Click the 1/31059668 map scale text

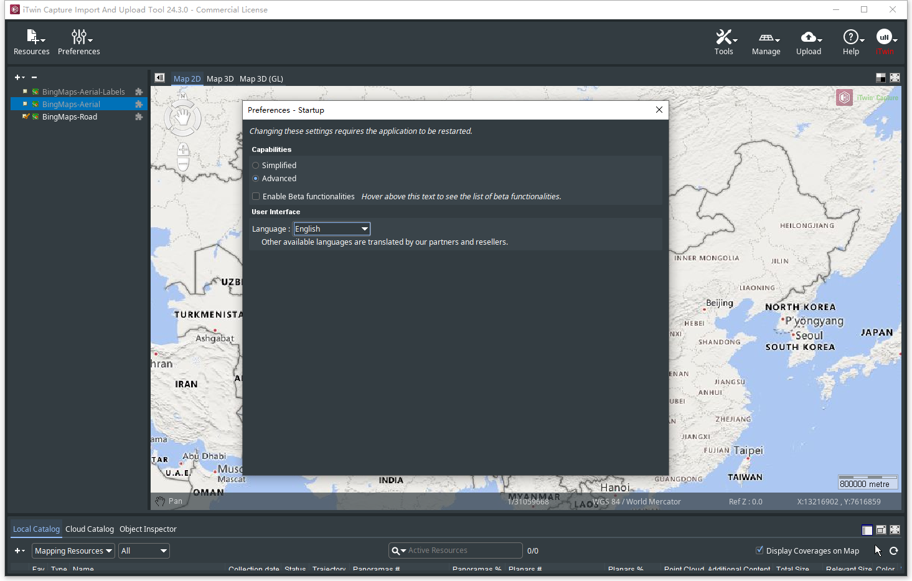(528, 501)
